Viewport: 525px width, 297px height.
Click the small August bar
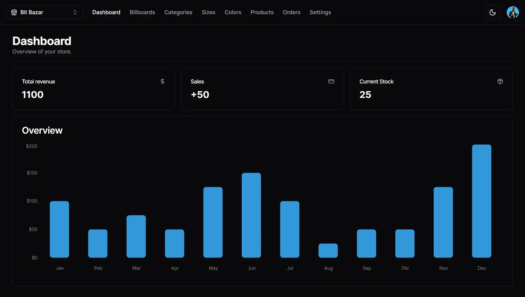(328, 251)
